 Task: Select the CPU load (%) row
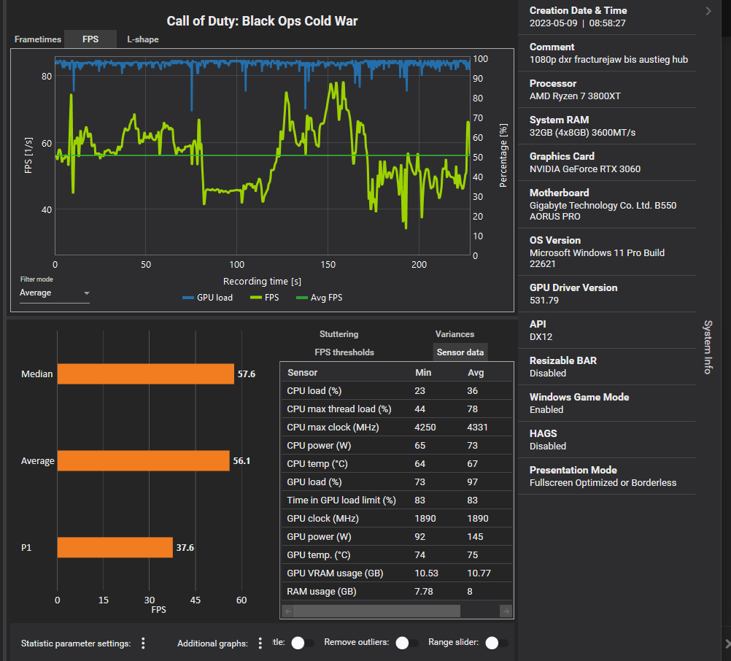[x=397, y=390]
